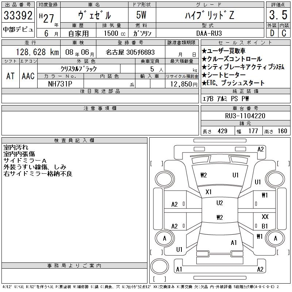Select the header 後日発送部品

[x=100, y=91]
